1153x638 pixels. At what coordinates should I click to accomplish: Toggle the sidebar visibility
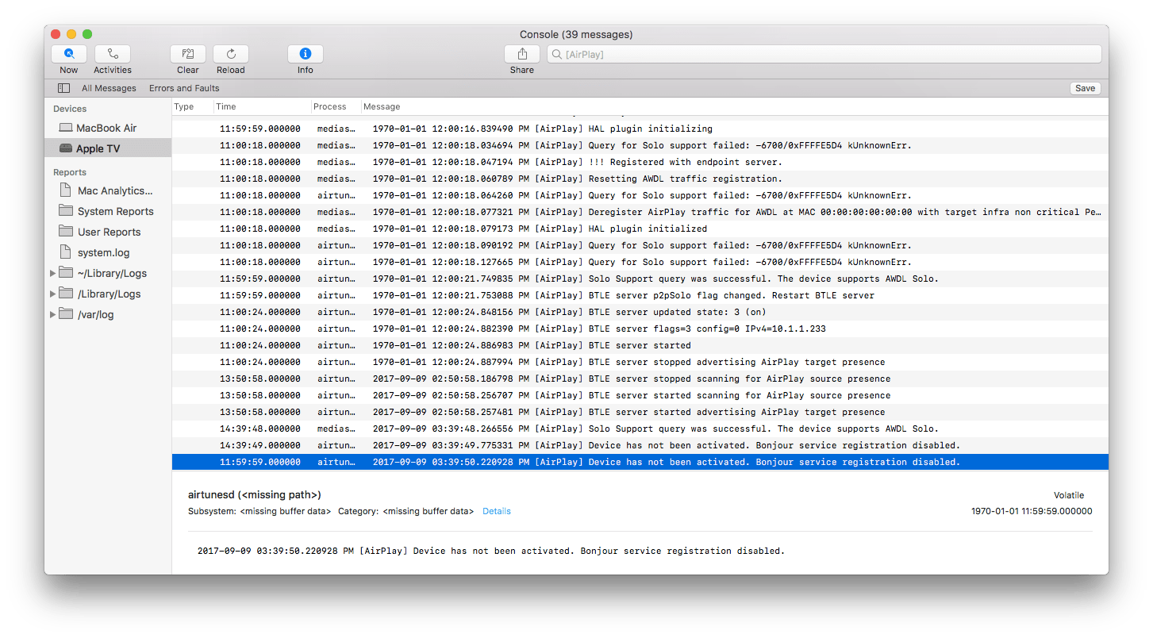coord(63,87)
